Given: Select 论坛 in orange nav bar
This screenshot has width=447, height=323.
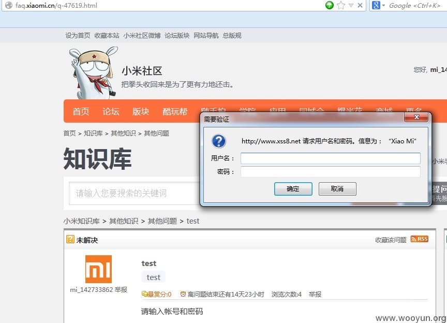Looking at the screenshot, I should coord(111,111).
